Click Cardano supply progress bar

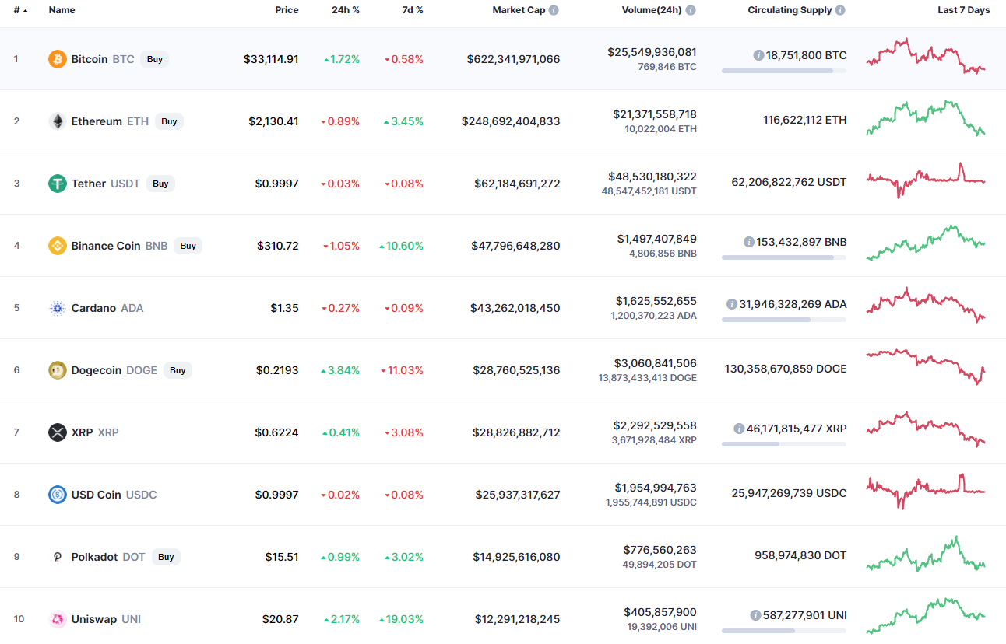[x=784, y=320]
